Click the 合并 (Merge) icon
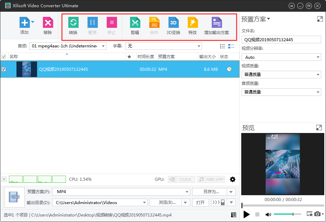The width and height of the screenshot is (326, 222). tap(154, 22)
